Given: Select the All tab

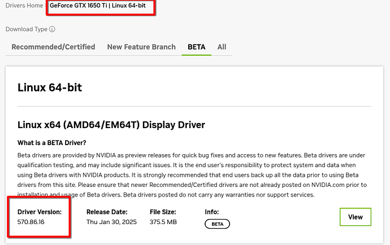Looking at the screenshot, I should (222, 47).
